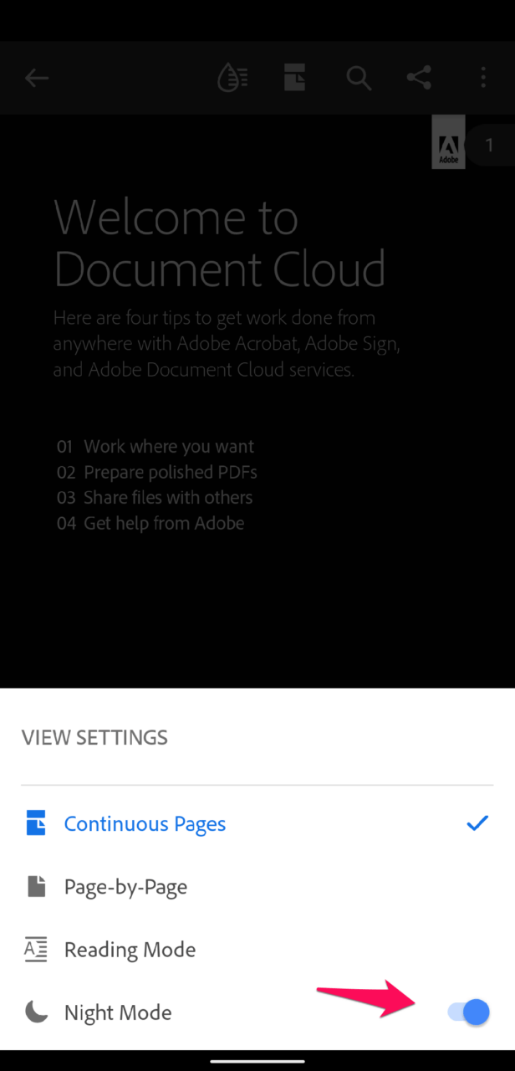515x1071 pixels.
Task: Click the tip '01 Work where you want'
Action: (155, 446)
